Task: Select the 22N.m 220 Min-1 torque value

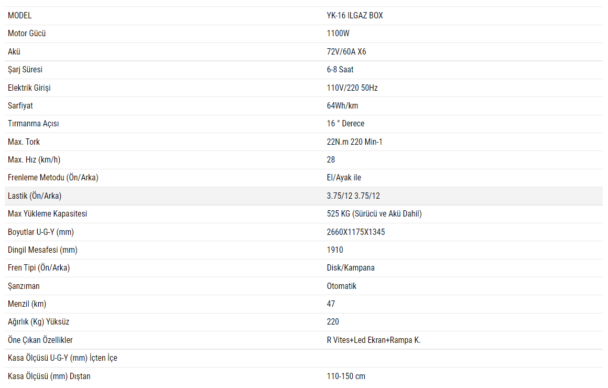Action: click(354, 142)
